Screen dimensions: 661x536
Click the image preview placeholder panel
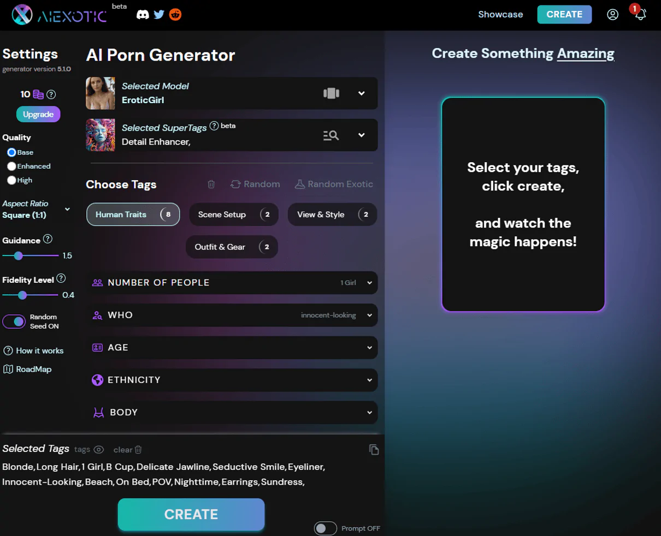(x=523, y=205)
